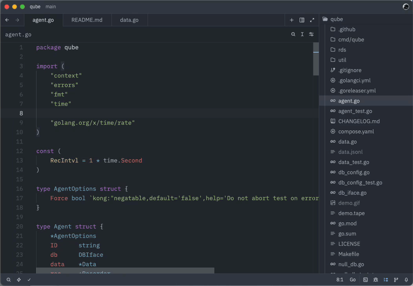Open the debugger bug icon panel
Viewport: 413px width, 286px height.
(x=376, y=280)
